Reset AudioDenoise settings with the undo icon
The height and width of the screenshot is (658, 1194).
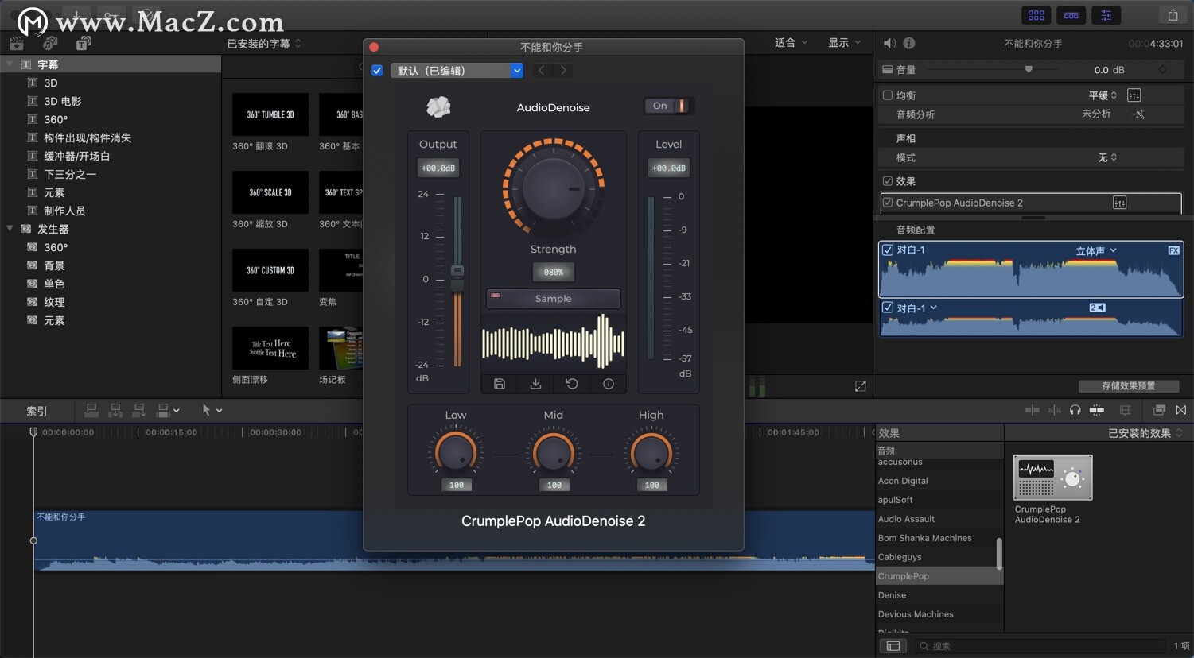click(572, 384)
